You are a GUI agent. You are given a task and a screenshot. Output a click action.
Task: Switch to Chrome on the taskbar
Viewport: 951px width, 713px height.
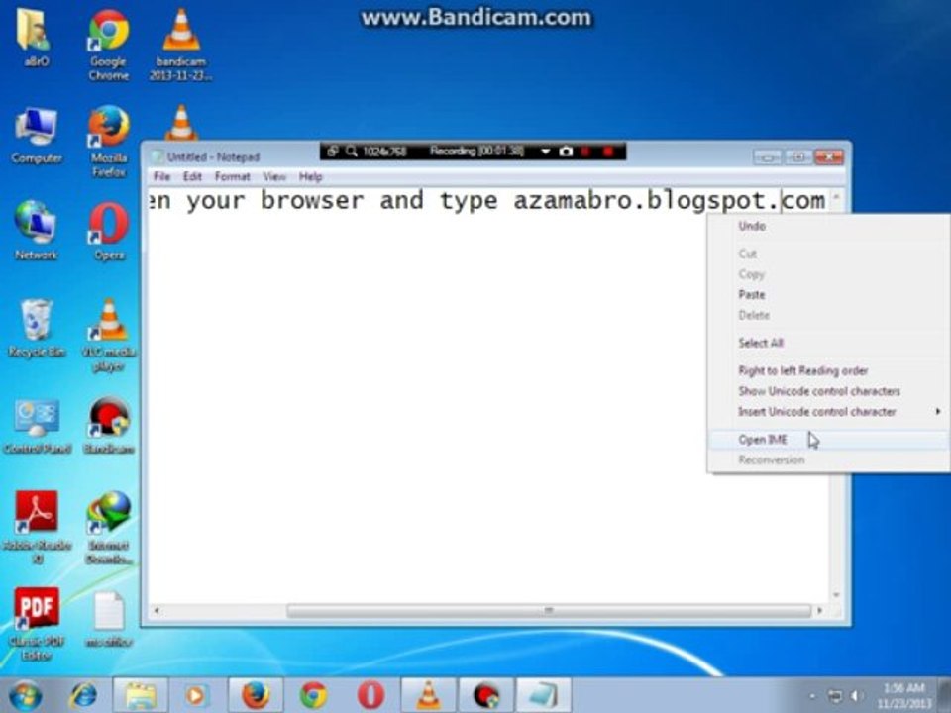pos(313,695)
